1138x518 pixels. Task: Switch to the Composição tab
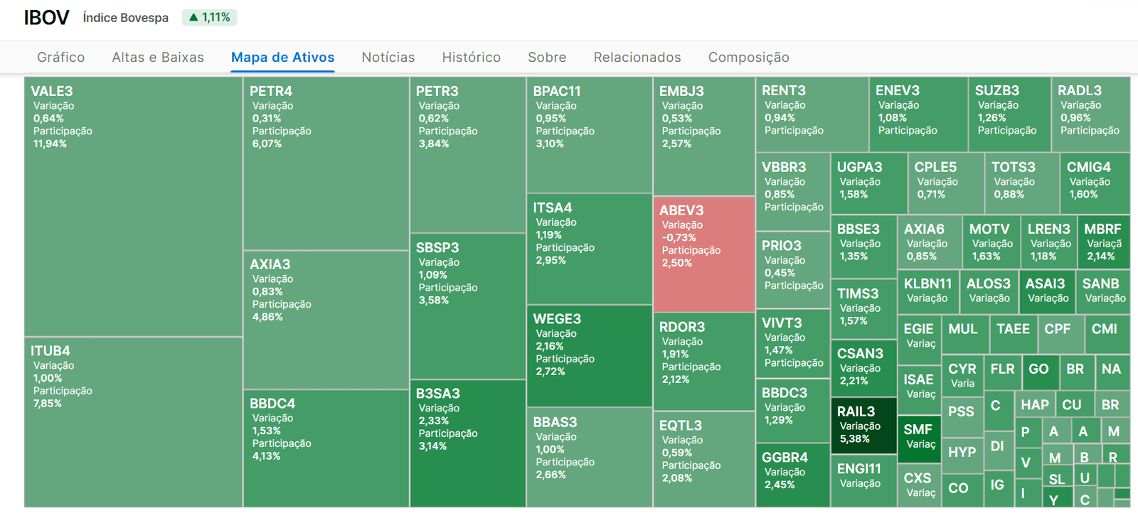(748, 58)
